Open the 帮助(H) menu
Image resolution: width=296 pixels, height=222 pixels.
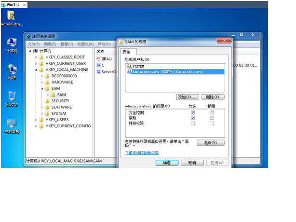104,44
